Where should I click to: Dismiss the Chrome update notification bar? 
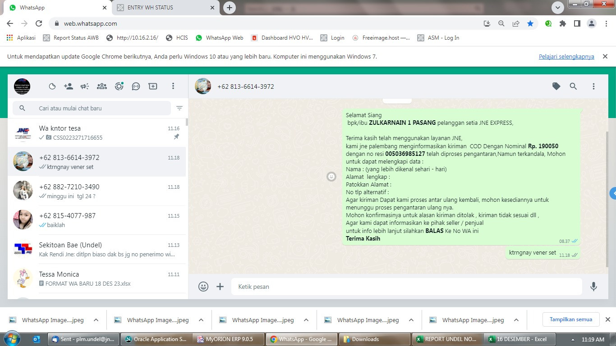pos(605,56)
